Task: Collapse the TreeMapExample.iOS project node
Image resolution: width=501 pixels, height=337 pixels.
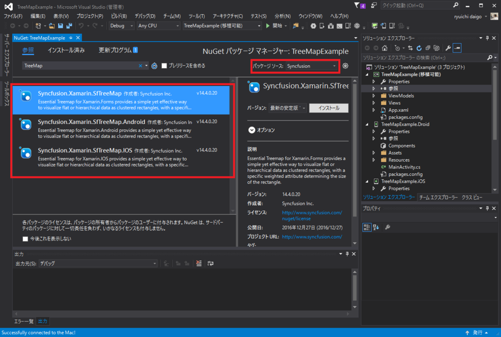Action: tap(367, 181)
